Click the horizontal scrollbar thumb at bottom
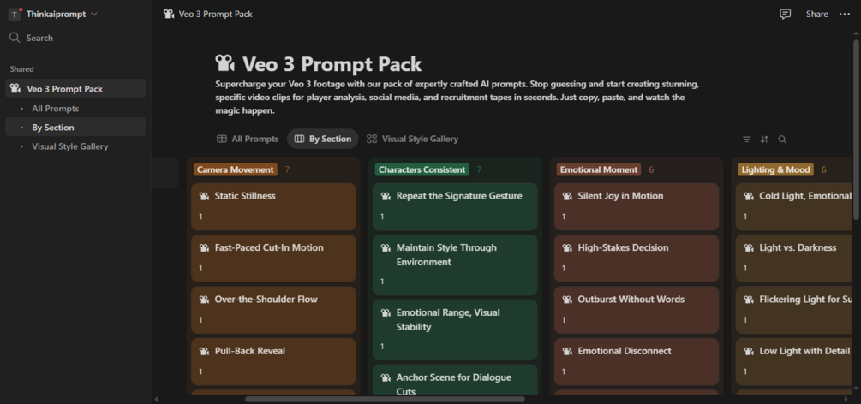This screenshot has width=861, height=404. (x=385, y=399)
